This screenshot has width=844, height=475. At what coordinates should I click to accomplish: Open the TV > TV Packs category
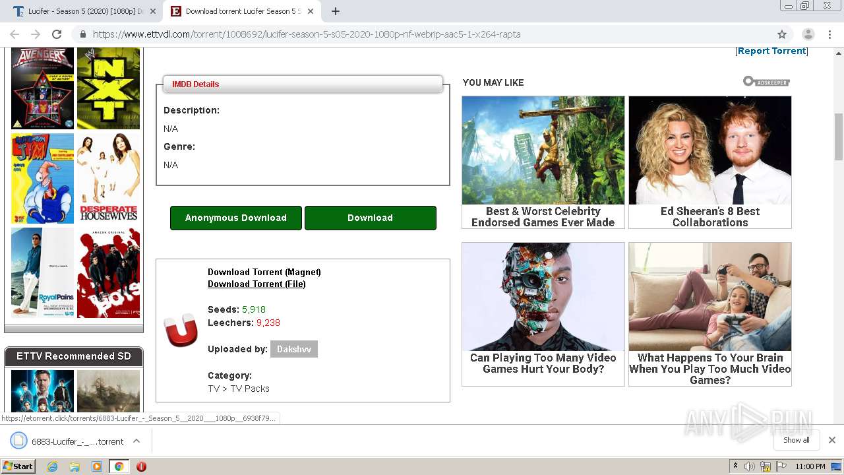239,389
